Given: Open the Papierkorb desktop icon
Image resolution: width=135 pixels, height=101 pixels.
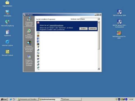Looking at the screenshot, I should (7, 33).
